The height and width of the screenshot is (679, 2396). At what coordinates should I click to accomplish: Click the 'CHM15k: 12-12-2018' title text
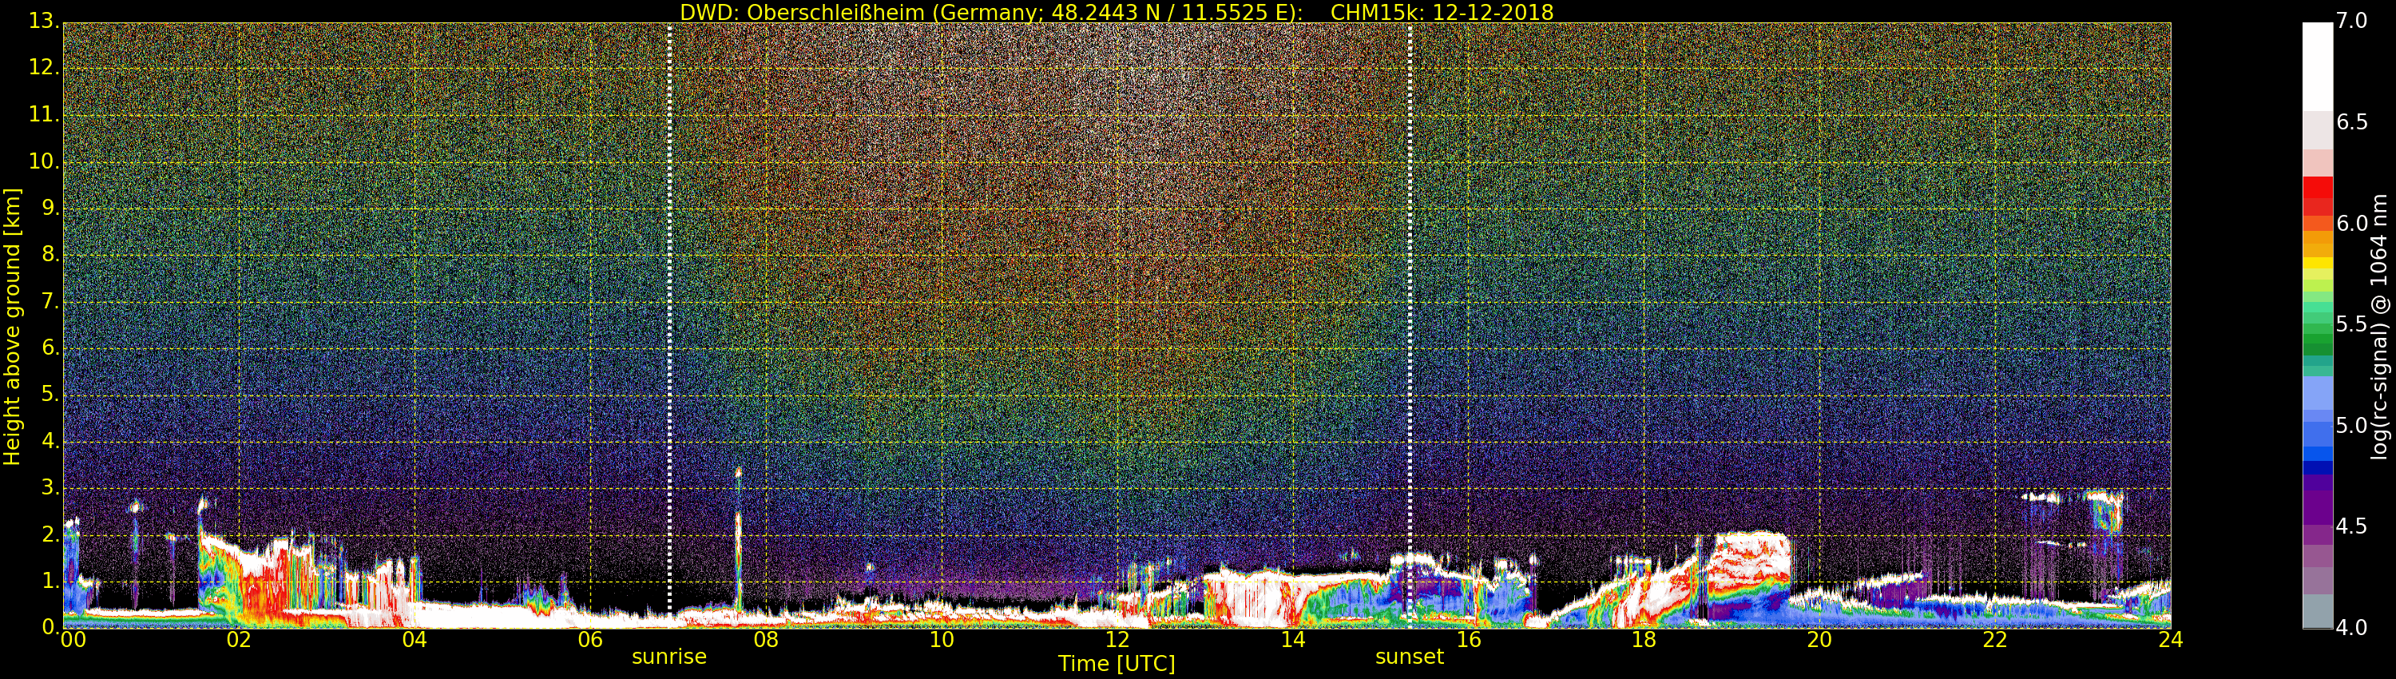tap(1442, 12)
